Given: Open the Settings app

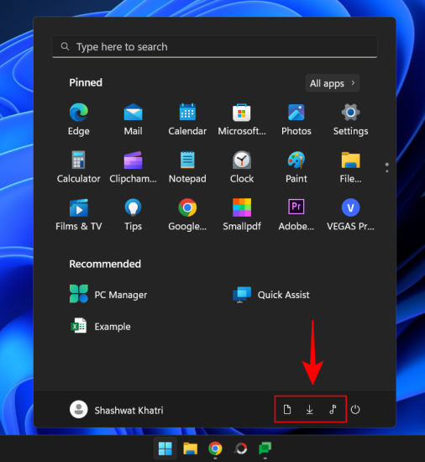Looking at the screenshot, I should point(350,118).
